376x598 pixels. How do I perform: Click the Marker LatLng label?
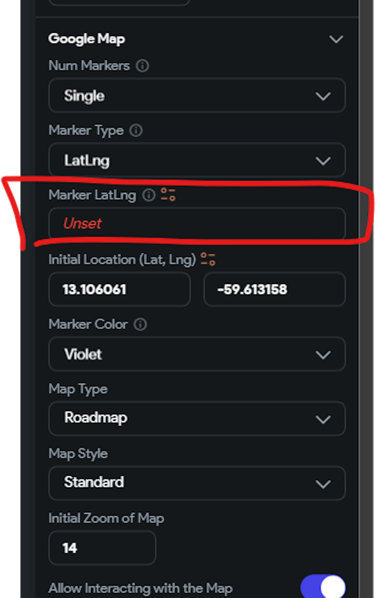92,195
